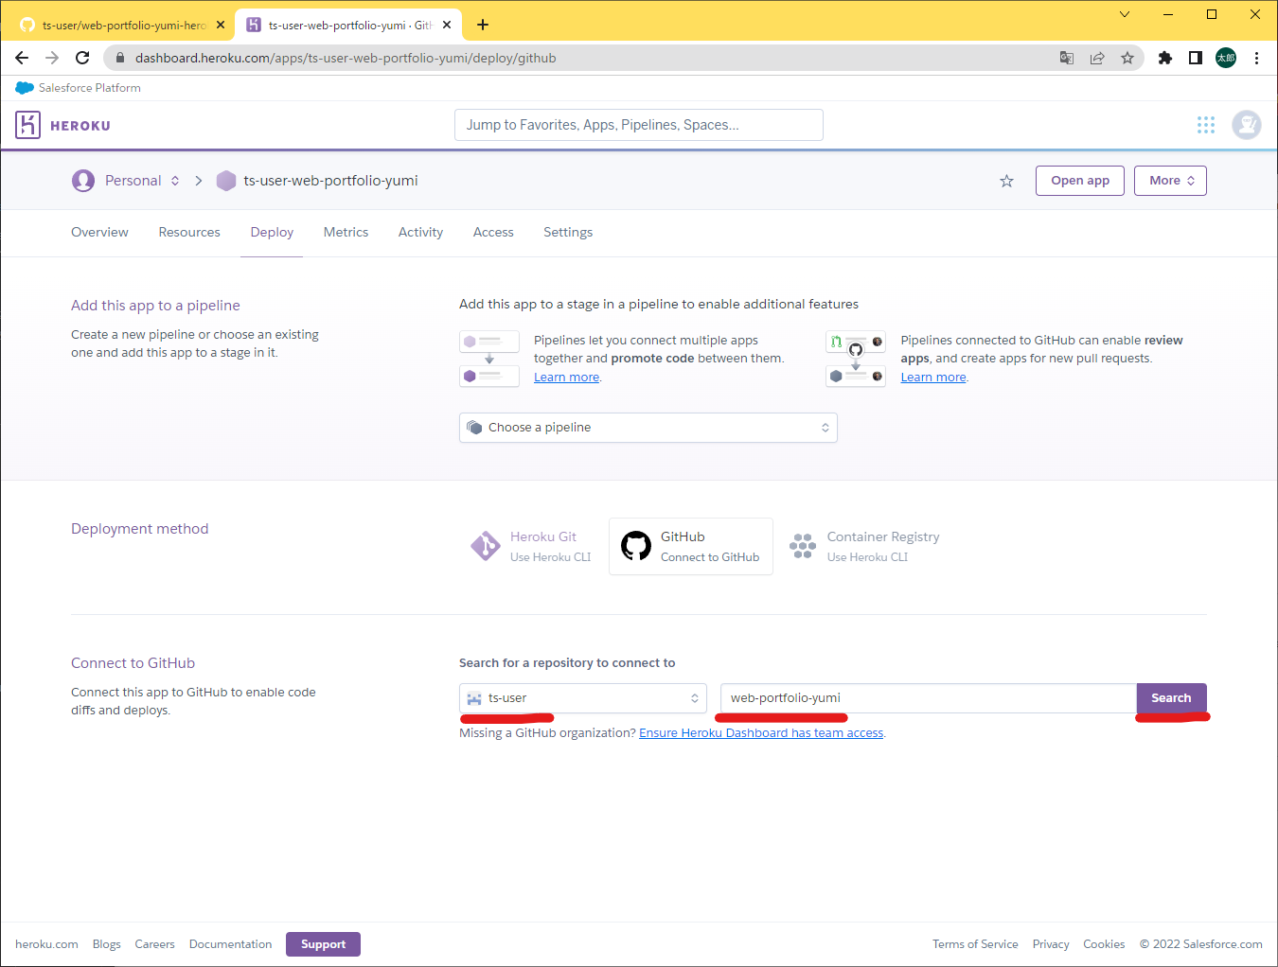Open the Cookies footer link
This screenshot has height=967, width=1278.
click(x=1104, y=944)
